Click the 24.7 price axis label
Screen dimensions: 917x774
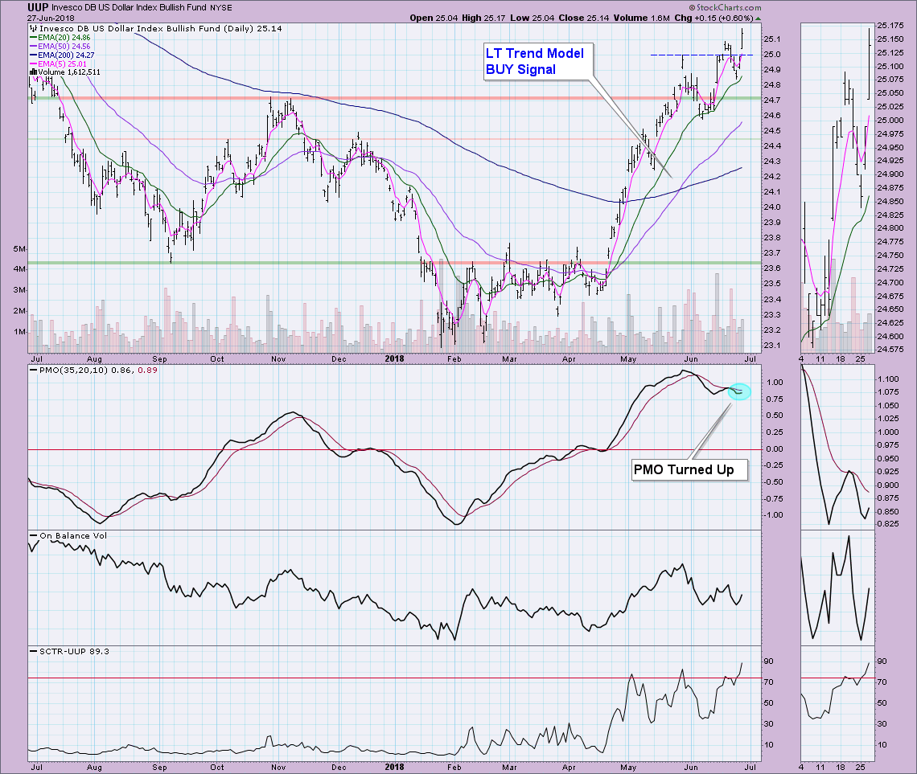tap(772, 100)
